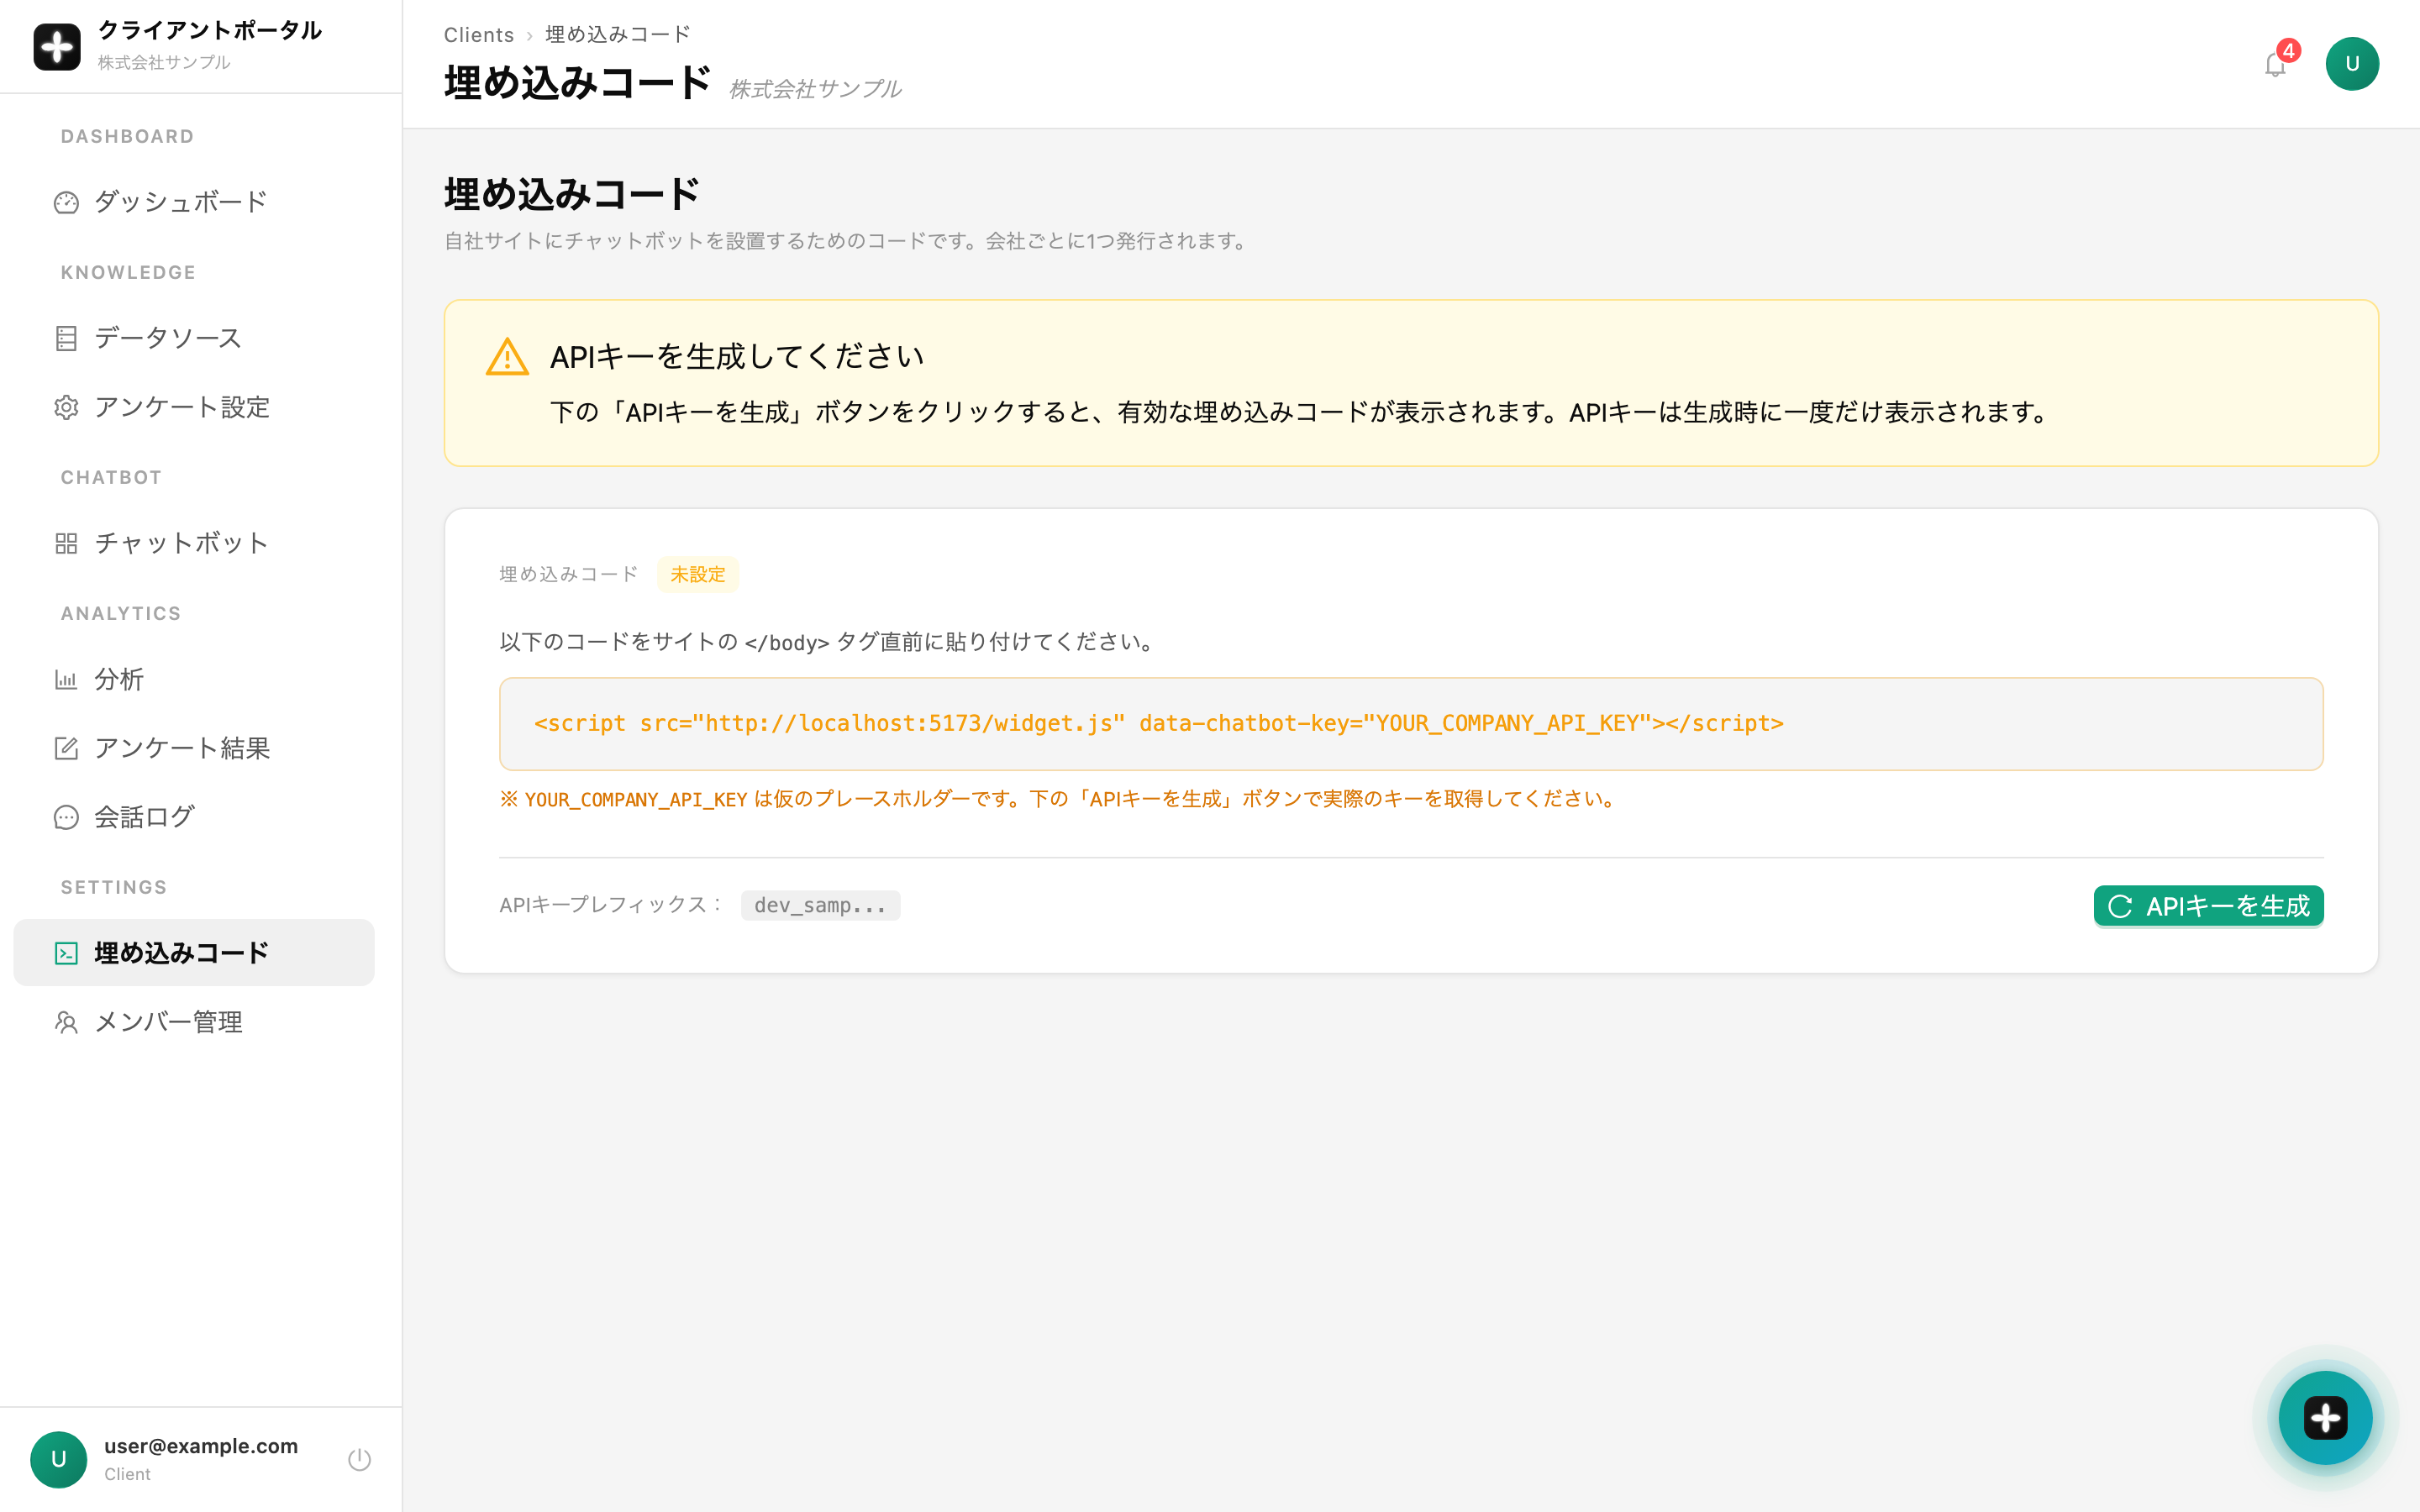Click the メンバー管理 people icon

(66, 1022)
